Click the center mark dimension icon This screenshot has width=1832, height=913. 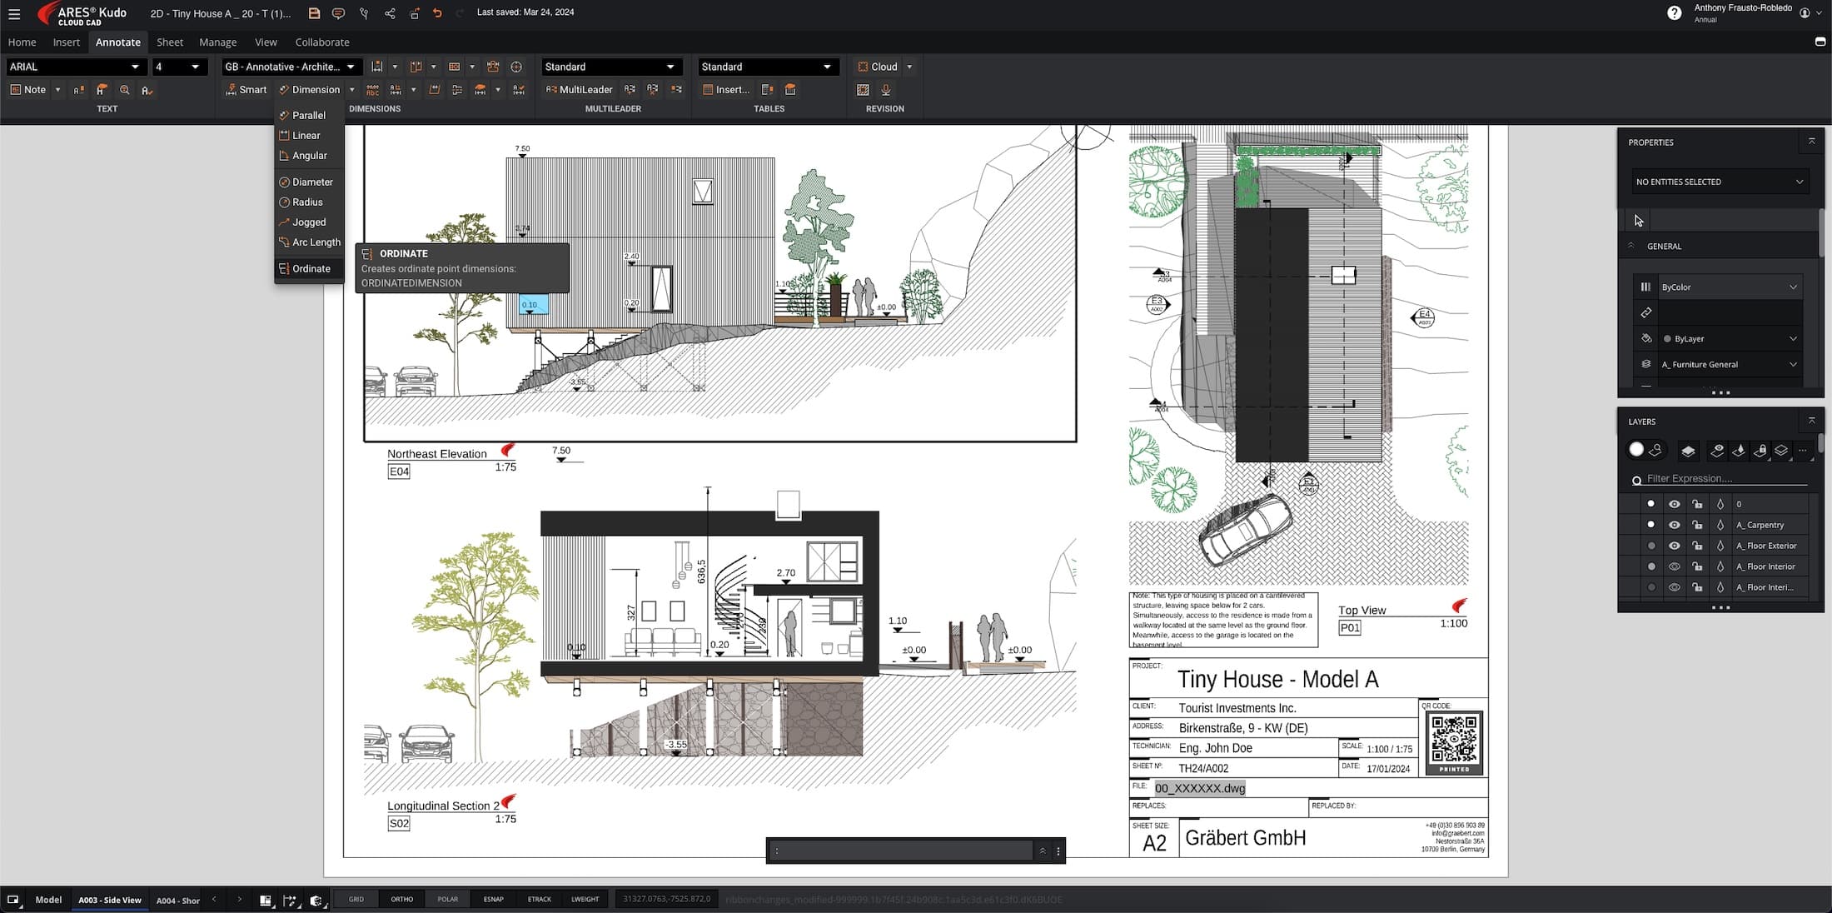click(516, 67)
